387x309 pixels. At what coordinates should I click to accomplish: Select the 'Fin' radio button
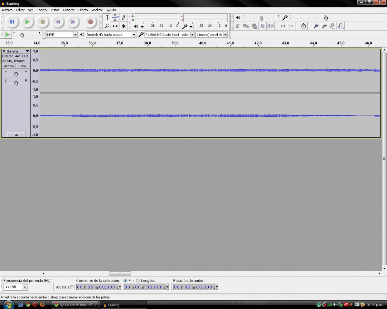tap(125, 281)
